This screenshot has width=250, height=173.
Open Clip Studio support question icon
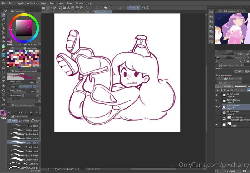(148, 7)
